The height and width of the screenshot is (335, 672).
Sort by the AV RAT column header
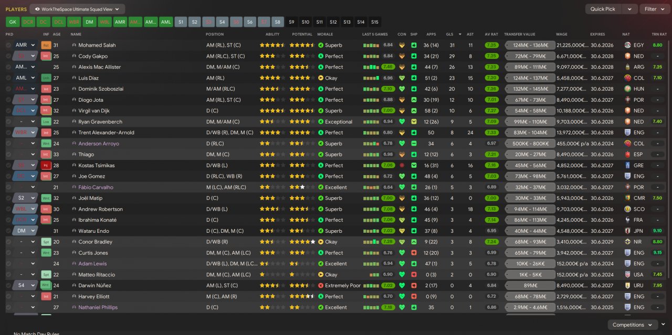coord(491,34)
